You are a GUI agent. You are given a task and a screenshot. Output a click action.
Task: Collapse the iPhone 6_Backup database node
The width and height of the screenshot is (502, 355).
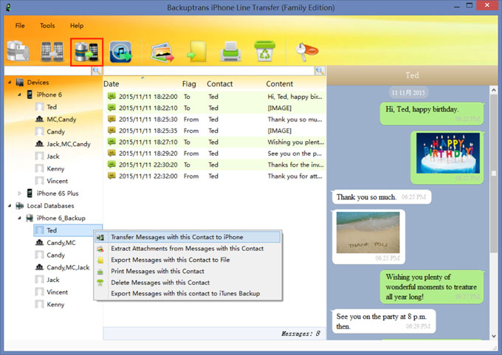[x=19, y=218]
